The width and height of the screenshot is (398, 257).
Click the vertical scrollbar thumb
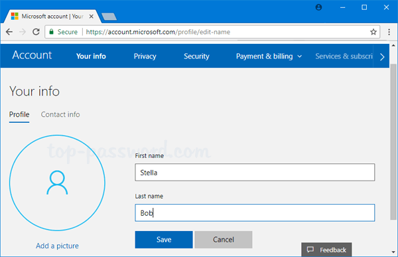click(x=393, y=142)
